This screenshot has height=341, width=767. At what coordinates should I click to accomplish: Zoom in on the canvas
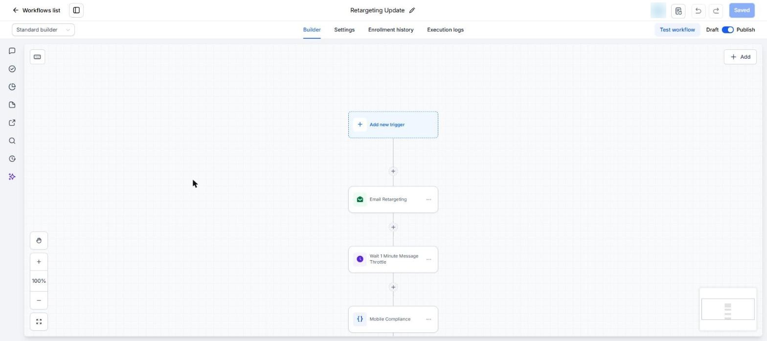click(39, 262)
